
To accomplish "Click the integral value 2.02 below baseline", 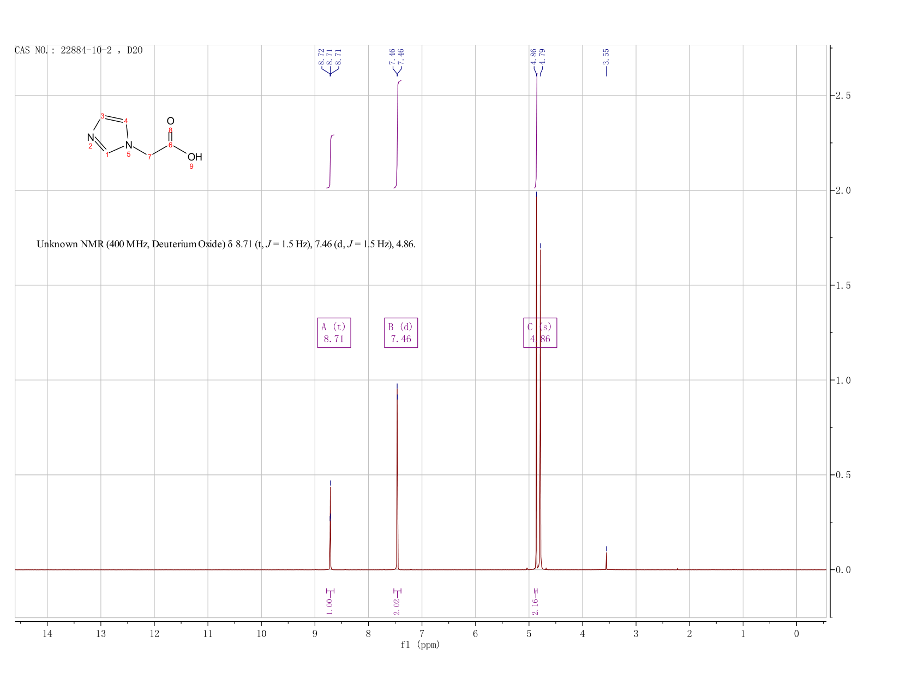I will click(x=397, y=605).
